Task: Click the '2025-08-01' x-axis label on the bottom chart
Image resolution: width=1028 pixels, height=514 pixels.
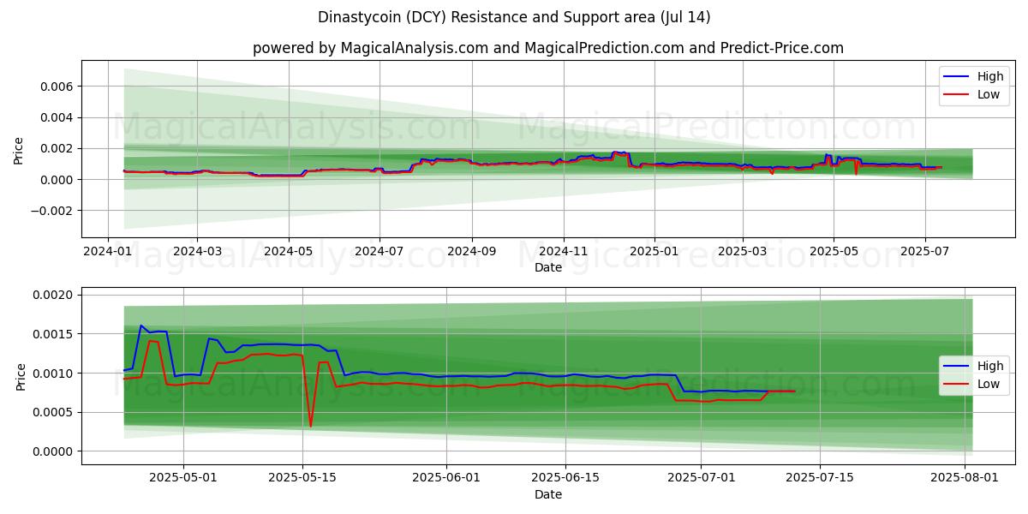Action: click(965, 479)
